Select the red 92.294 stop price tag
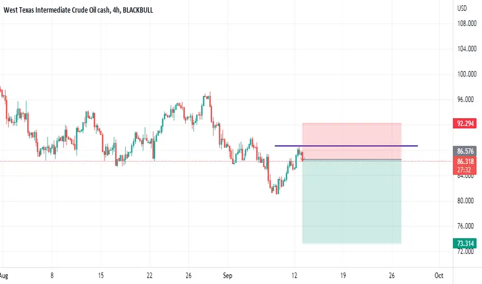The width and height of the screenshot is (482, 284). pos(465,123)
